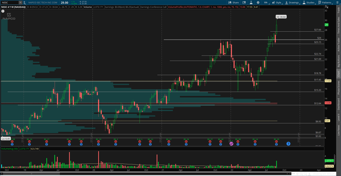This screenshot has width=341, height=176.
Task: Click the purple event marker icon on timeline
Action: pos(231,144)
